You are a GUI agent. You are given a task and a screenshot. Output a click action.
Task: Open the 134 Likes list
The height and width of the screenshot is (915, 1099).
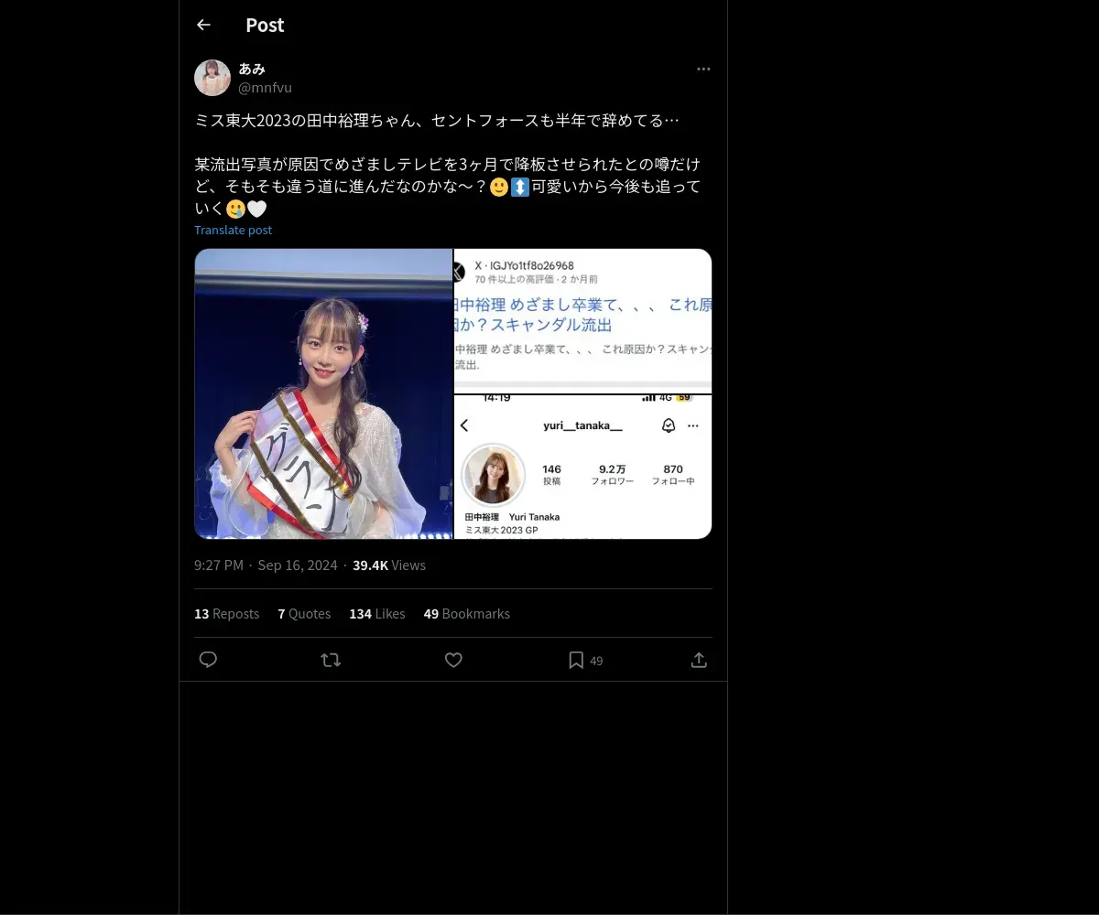(x=376, y=613)
